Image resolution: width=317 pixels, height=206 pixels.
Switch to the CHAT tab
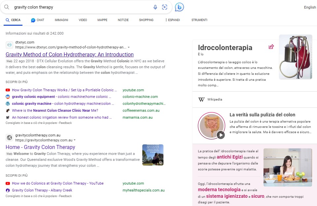pos(38,20)
